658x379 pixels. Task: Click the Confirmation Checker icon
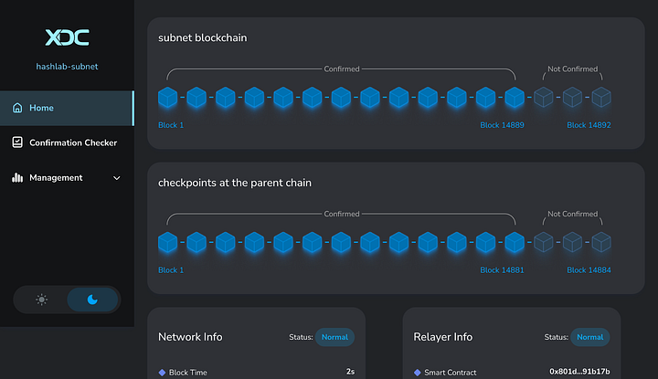point(17,142)
